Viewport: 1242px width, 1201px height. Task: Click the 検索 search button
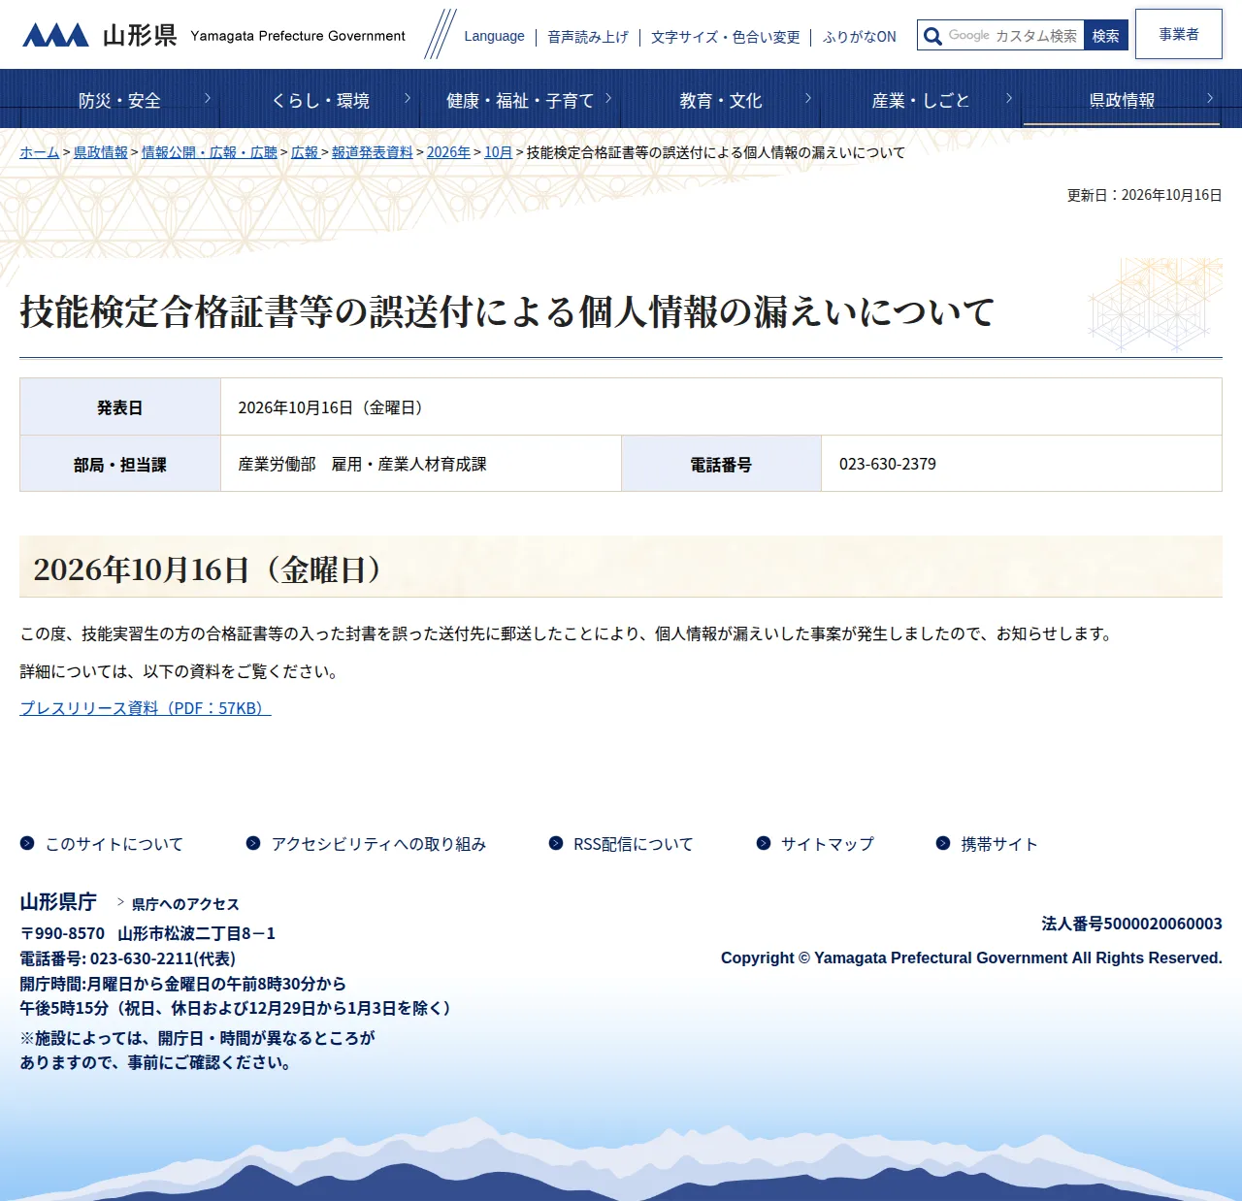click(x=1106, y=36)
